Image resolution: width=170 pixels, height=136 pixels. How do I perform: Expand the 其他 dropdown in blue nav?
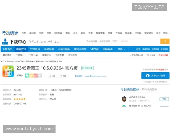[122, 49]
